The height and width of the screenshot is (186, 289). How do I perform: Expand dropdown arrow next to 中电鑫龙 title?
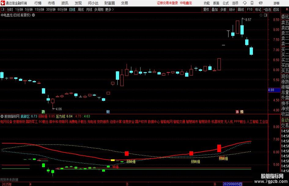point(33,15)
